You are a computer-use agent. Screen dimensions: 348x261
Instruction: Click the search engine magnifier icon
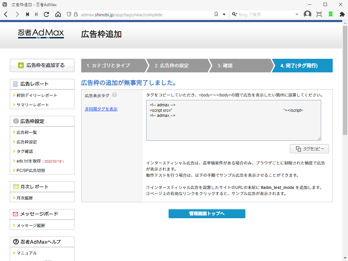click(x=234, y=14)
